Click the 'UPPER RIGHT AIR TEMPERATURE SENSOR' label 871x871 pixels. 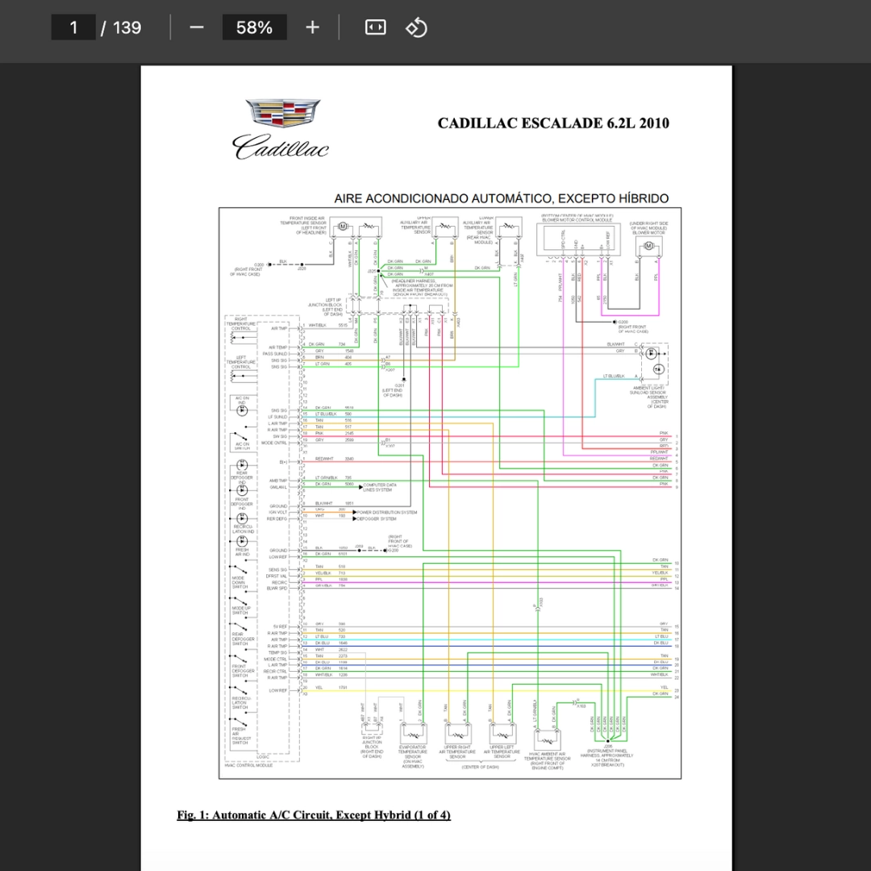(x=457, y=752)
